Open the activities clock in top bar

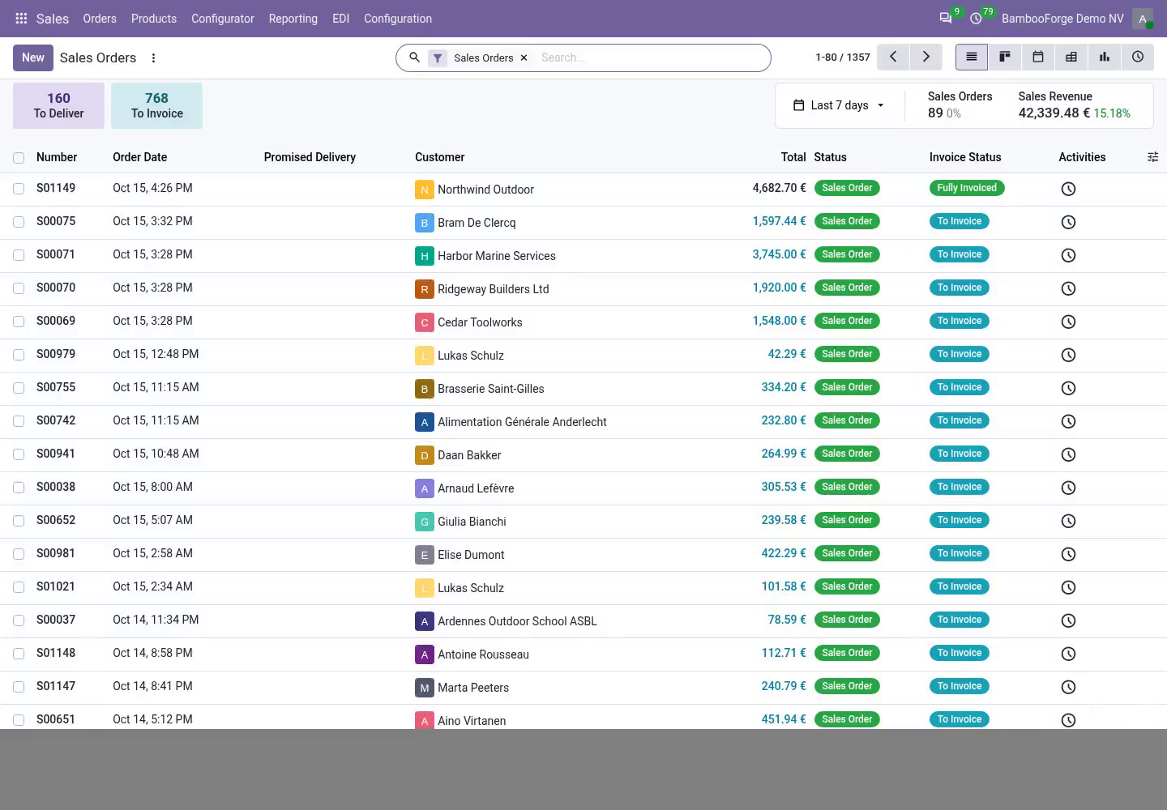pyautogui.click(x=977, y=19)
